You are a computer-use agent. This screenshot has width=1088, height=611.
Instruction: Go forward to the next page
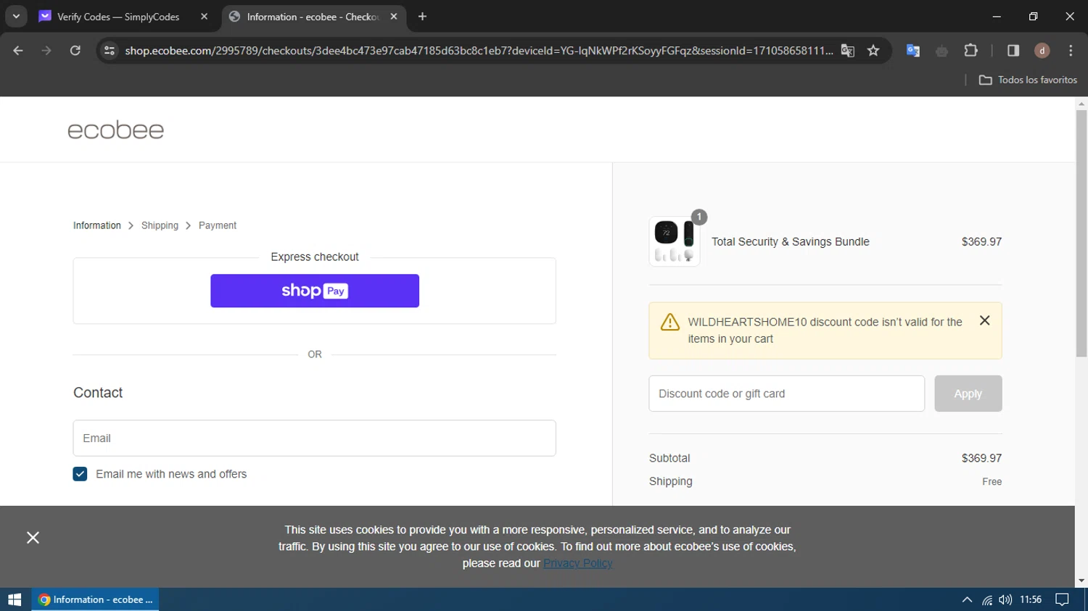tap(46, 51)
